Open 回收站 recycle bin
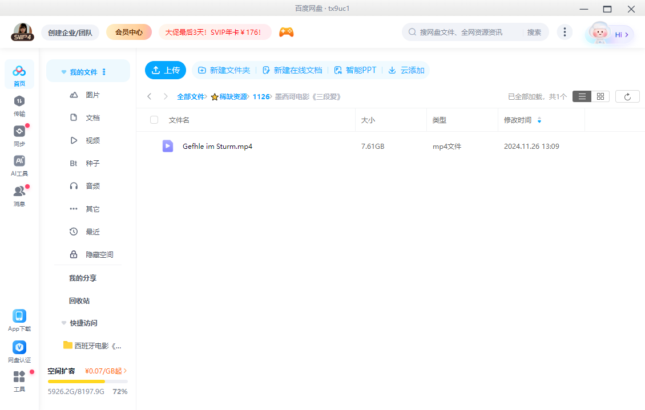The height and width of the screenshot is (410, 645). click(79, 301)
